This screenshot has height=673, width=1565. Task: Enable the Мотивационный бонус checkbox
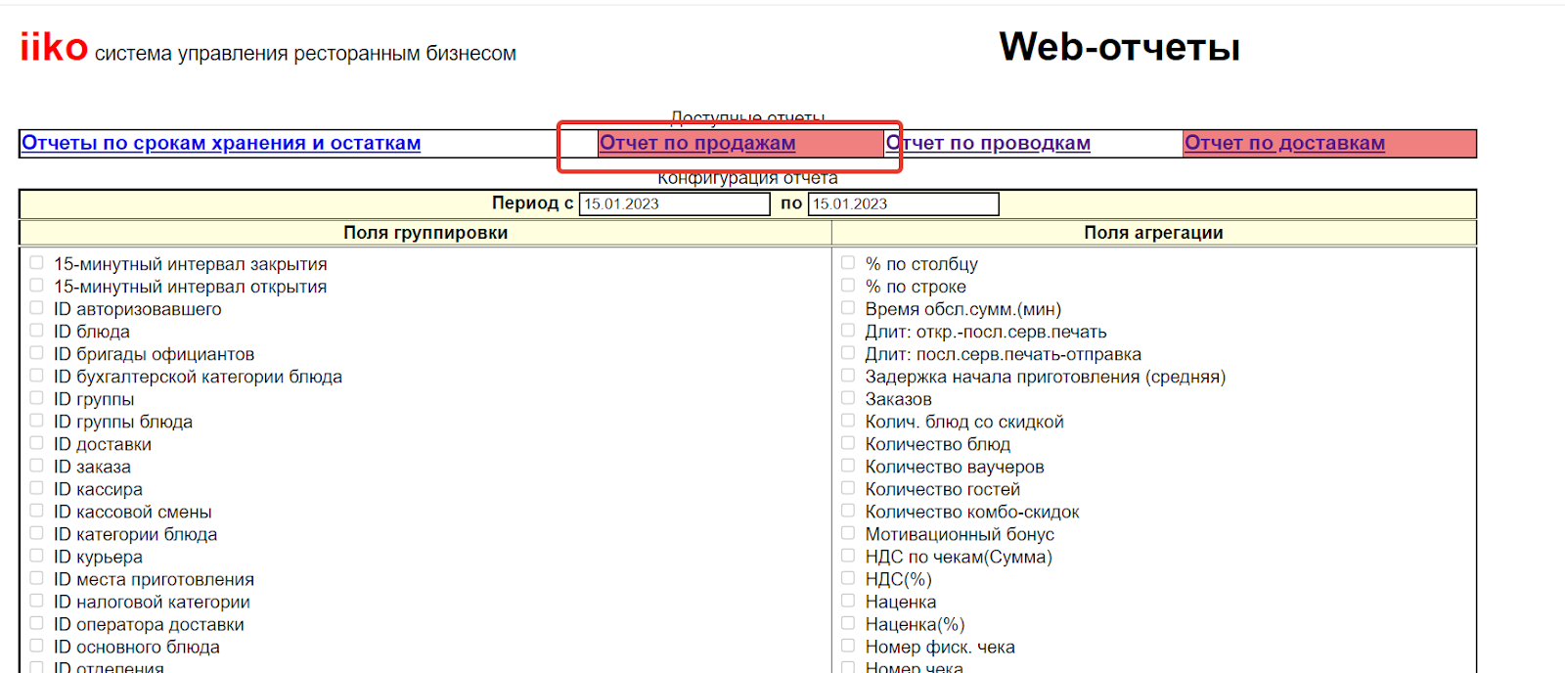[848, 533]
